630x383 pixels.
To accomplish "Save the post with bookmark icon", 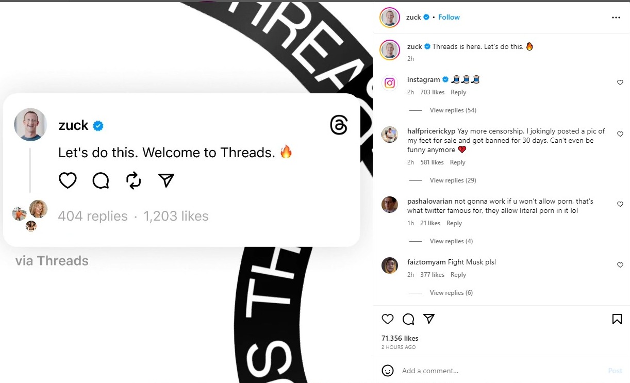I will click(617, 319).
